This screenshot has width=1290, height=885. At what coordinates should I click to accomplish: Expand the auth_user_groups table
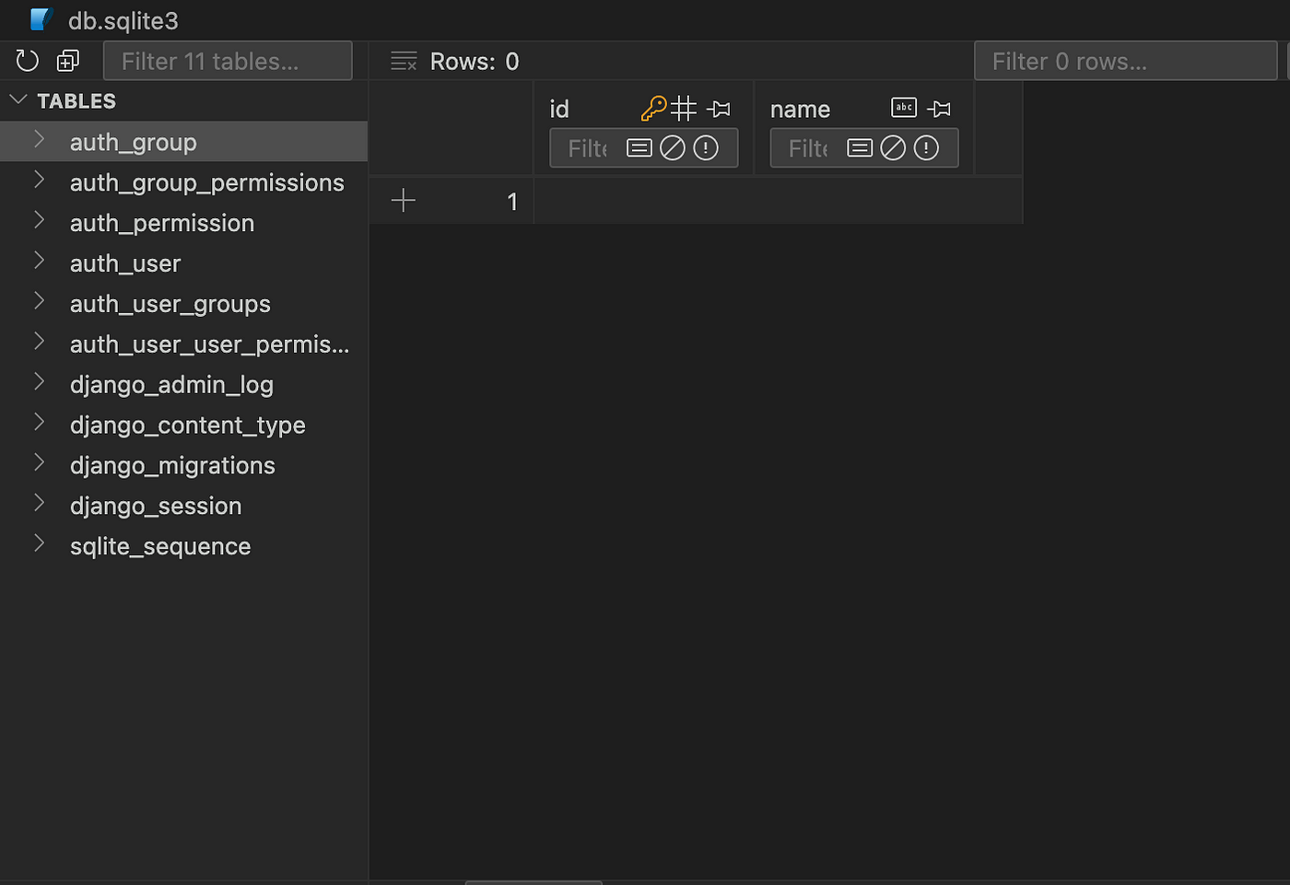click(39, 301)
